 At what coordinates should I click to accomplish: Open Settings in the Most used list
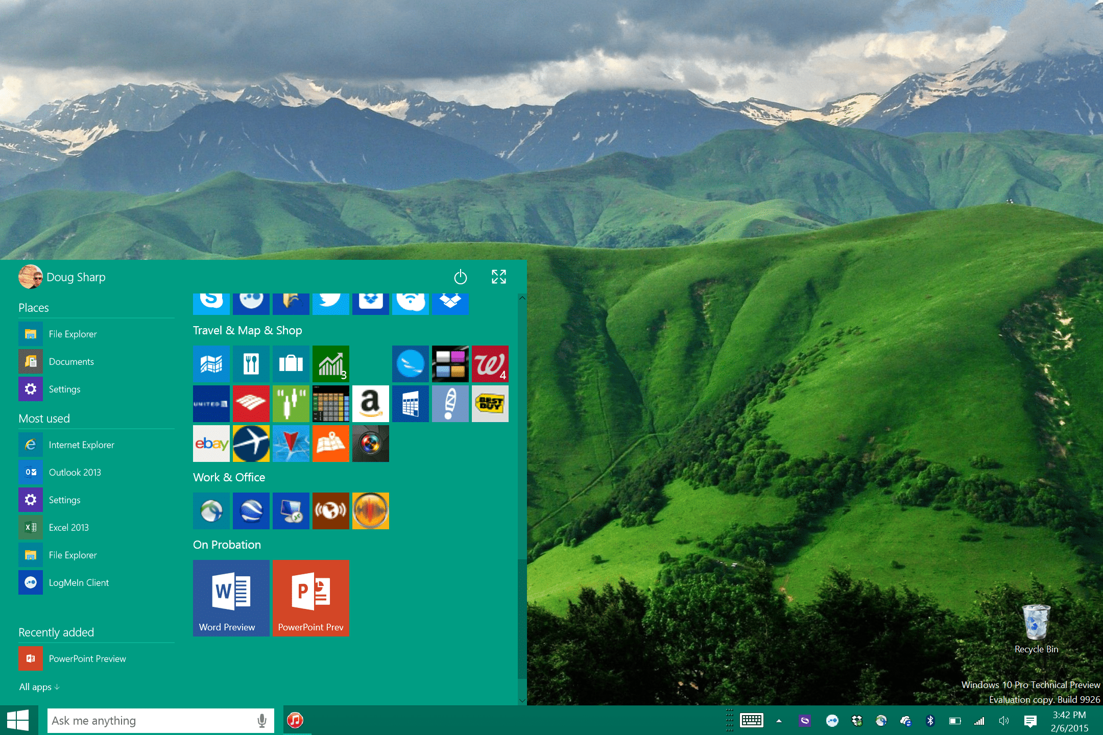click(97, 500)
